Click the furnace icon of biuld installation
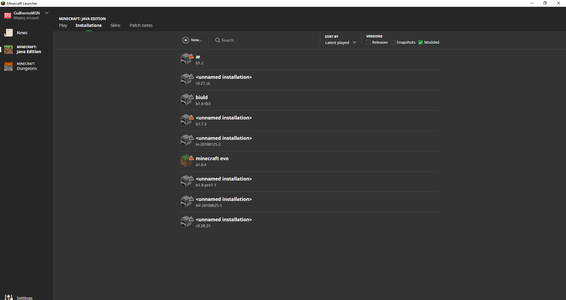Screen dimensions: 566x300 tap(186, 100)
